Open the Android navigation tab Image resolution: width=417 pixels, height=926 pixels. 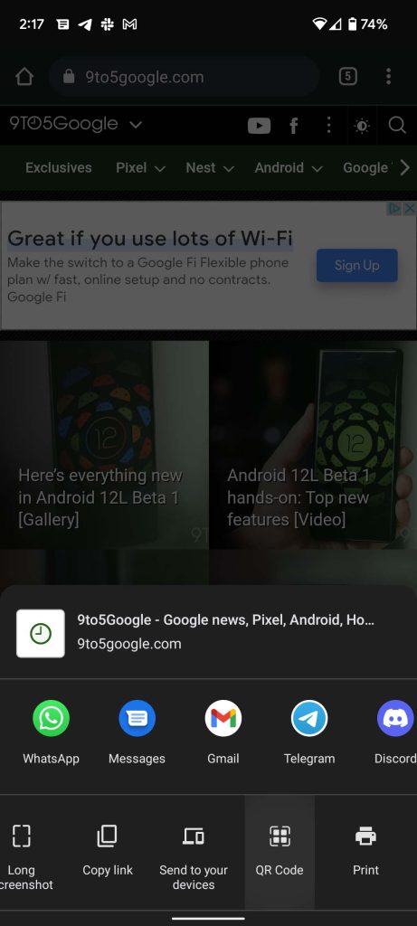coord(289,167)
